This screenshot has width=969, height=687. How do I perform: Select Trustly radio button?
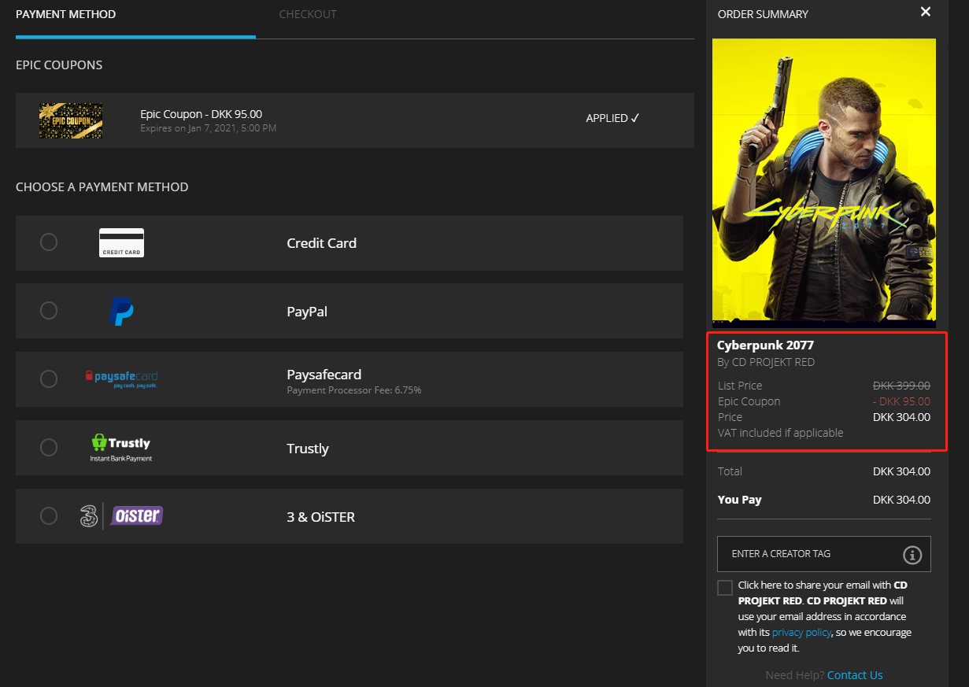[49, 448]
